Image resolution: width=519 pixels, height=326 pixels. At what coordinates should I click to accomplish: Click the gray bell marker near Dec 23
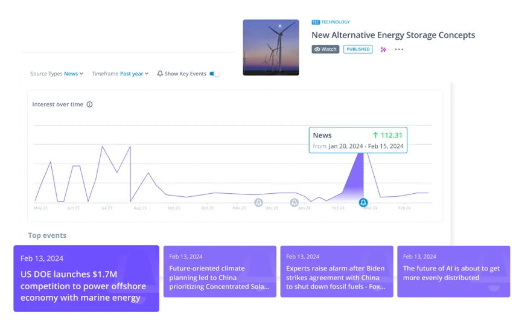coord(258,202)
